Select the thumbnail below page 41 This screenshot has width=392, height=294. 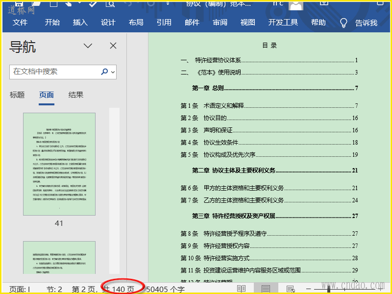[x=59, y=258]
